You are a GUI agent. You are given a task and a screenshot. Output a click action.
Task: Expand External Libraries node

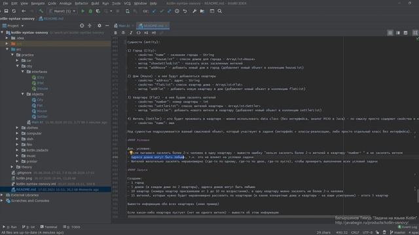tap(2, 195)
